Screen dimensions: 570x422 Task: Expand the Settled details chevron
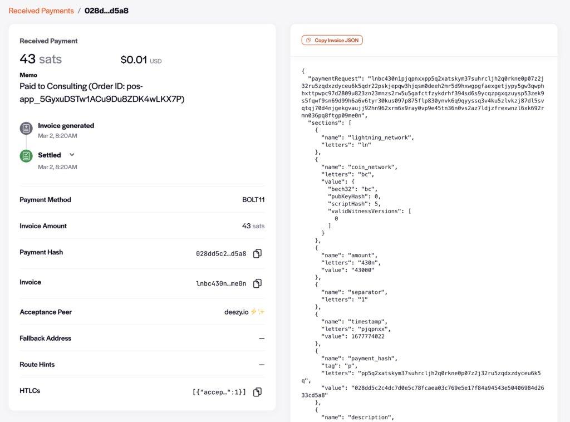[x=72, y=155]
